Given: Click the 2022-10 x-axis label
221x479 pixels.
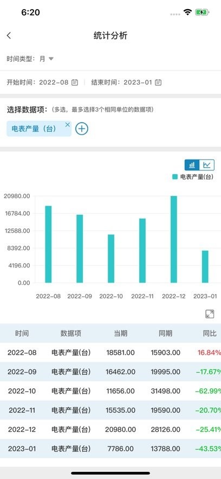Looking at the screenshot, I should coord(111,296).
